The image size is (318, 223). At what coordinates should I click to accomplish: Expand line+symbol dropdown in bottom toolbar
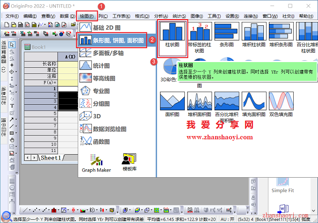coord(49,210)
